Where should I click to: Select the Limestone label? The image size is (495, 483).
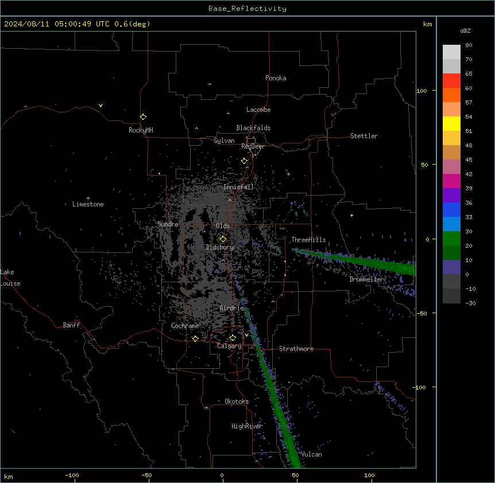pyautogui.click(x=88, y=204)
